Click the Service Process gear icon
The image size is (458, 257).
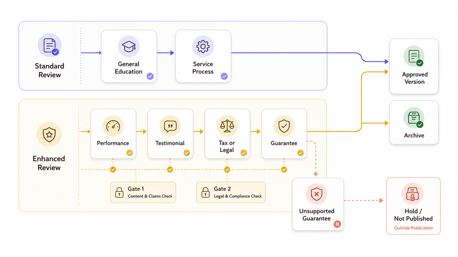tap(203, 46)
